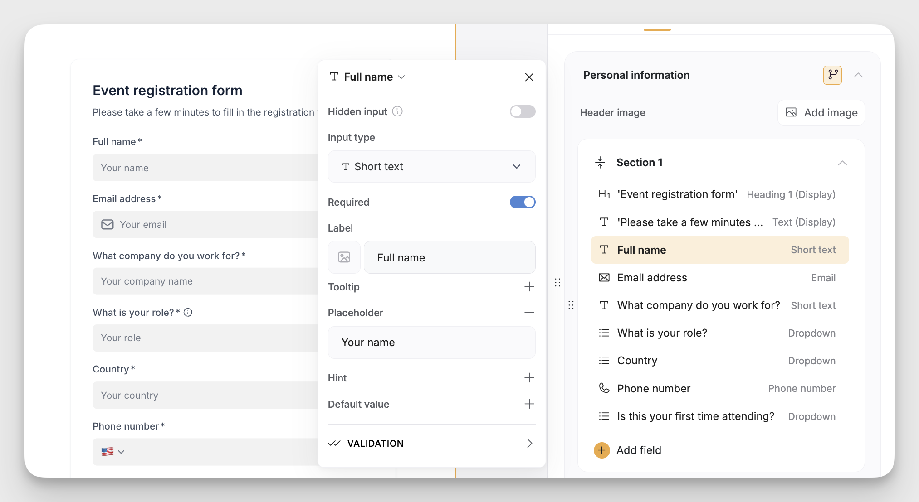Toggle the Hidden input switch
This screenshot has width=919, height=502.
(x=523, y=111)
